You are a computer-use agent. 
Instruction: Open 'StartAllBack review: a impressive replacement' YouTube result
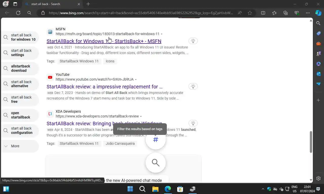coord(105,87)
